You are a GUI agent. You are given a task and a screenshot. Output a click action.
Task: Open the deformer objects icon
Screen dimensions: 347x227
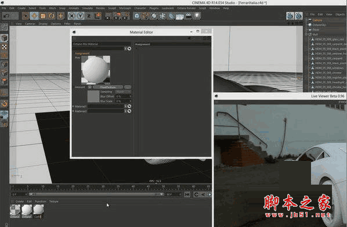point(171,16)
